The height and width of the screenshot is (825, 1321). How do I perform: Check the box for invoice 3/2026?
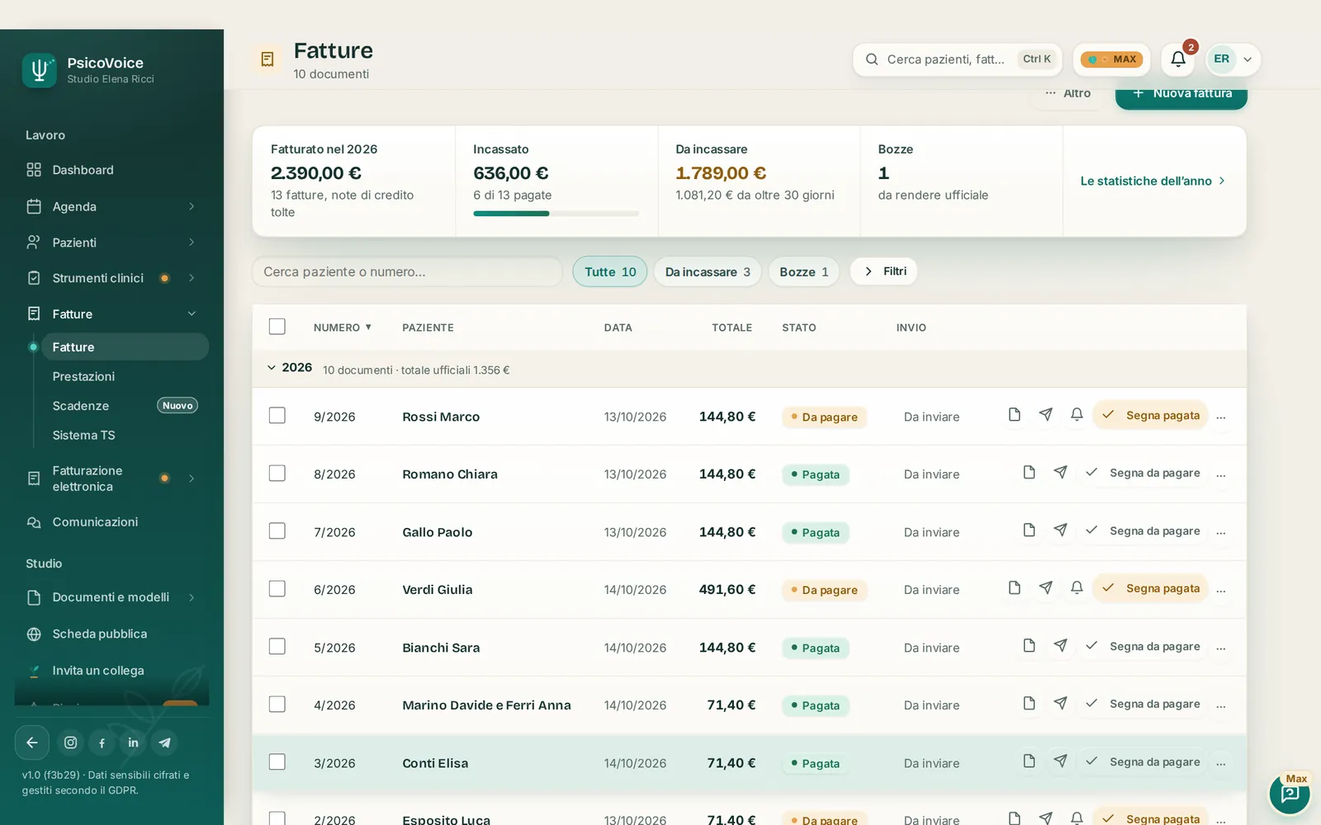[x=277, y=761]
